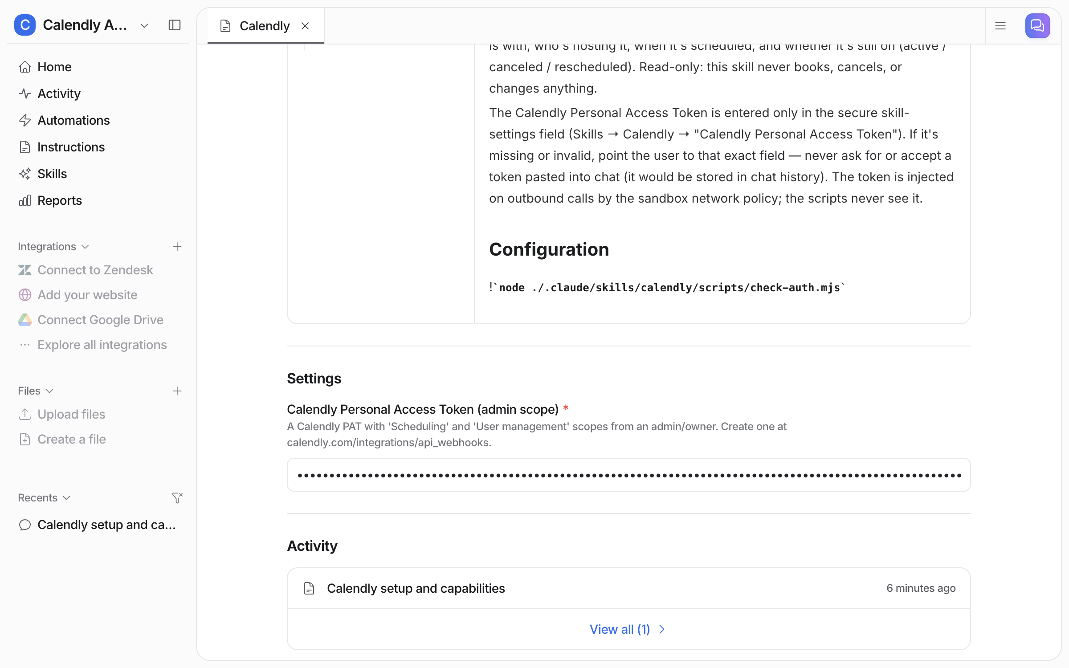Viewport: 1069px width, 668px height.
Task: Open Reports in the sidebar
Action: pyautogui.click(x=98, y=200)
